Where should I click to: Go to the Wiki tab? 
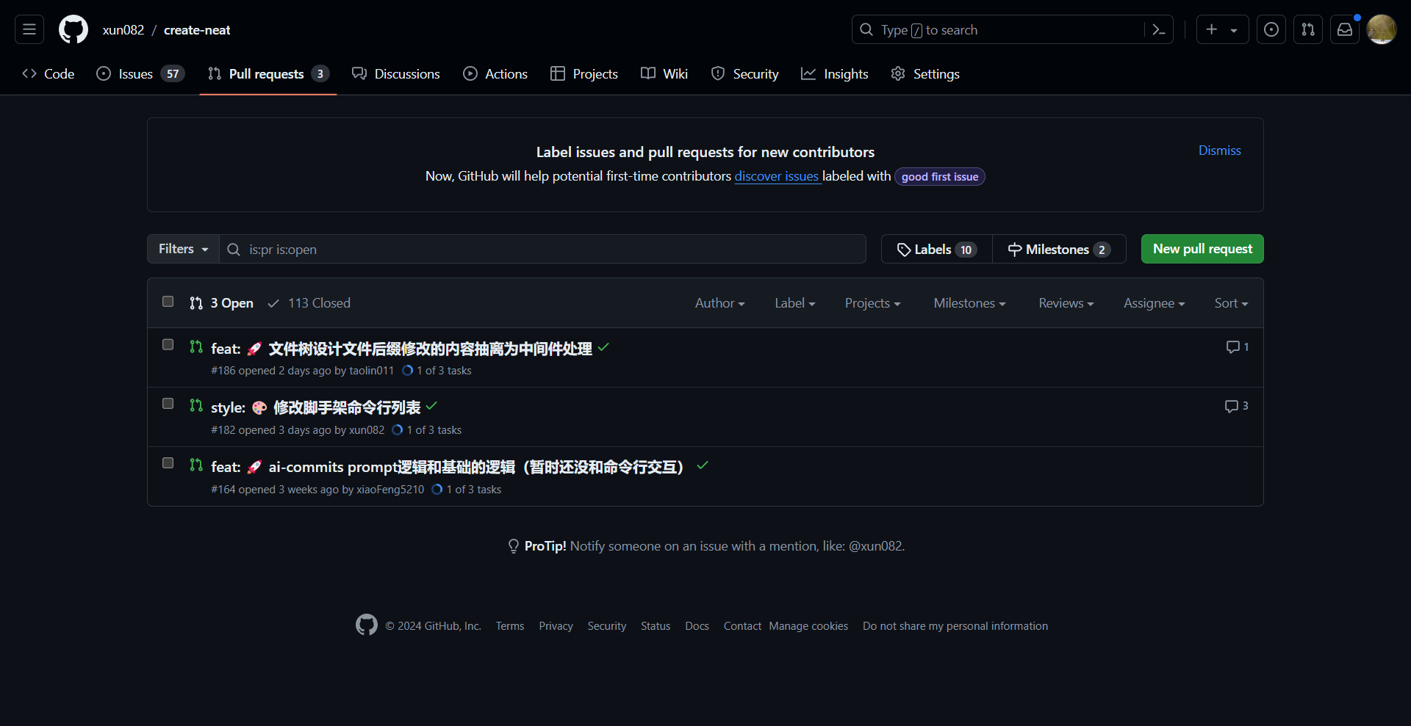tap(664, 73)
